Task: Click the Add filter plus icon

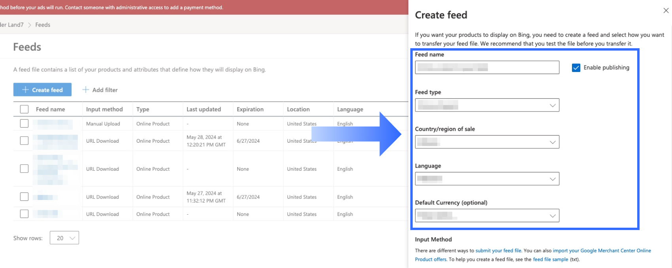Action: 85,90
